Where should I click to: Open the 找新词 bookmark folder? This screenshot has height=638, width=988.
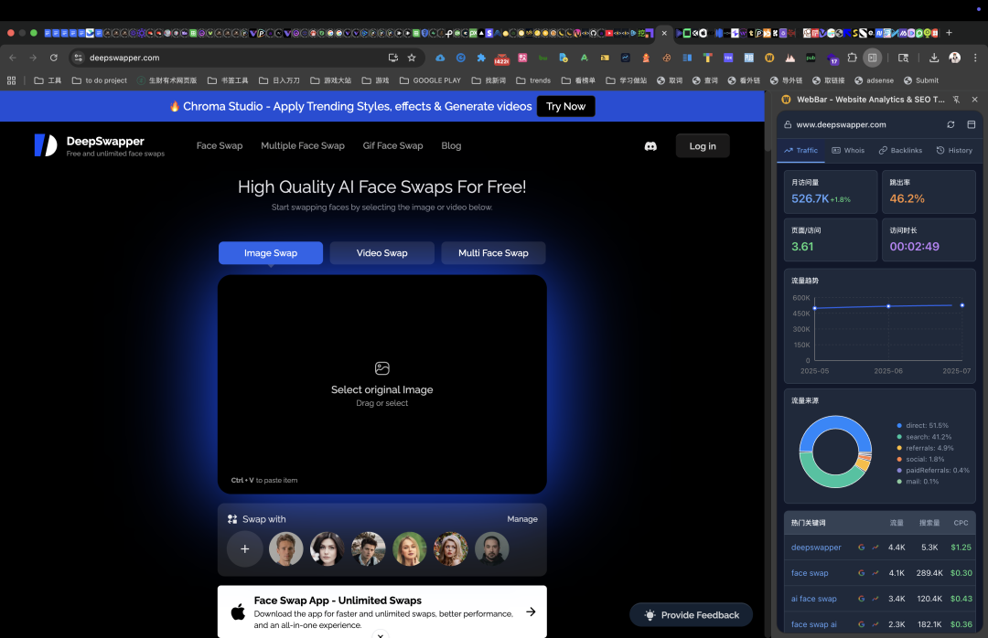pos(489,80)
